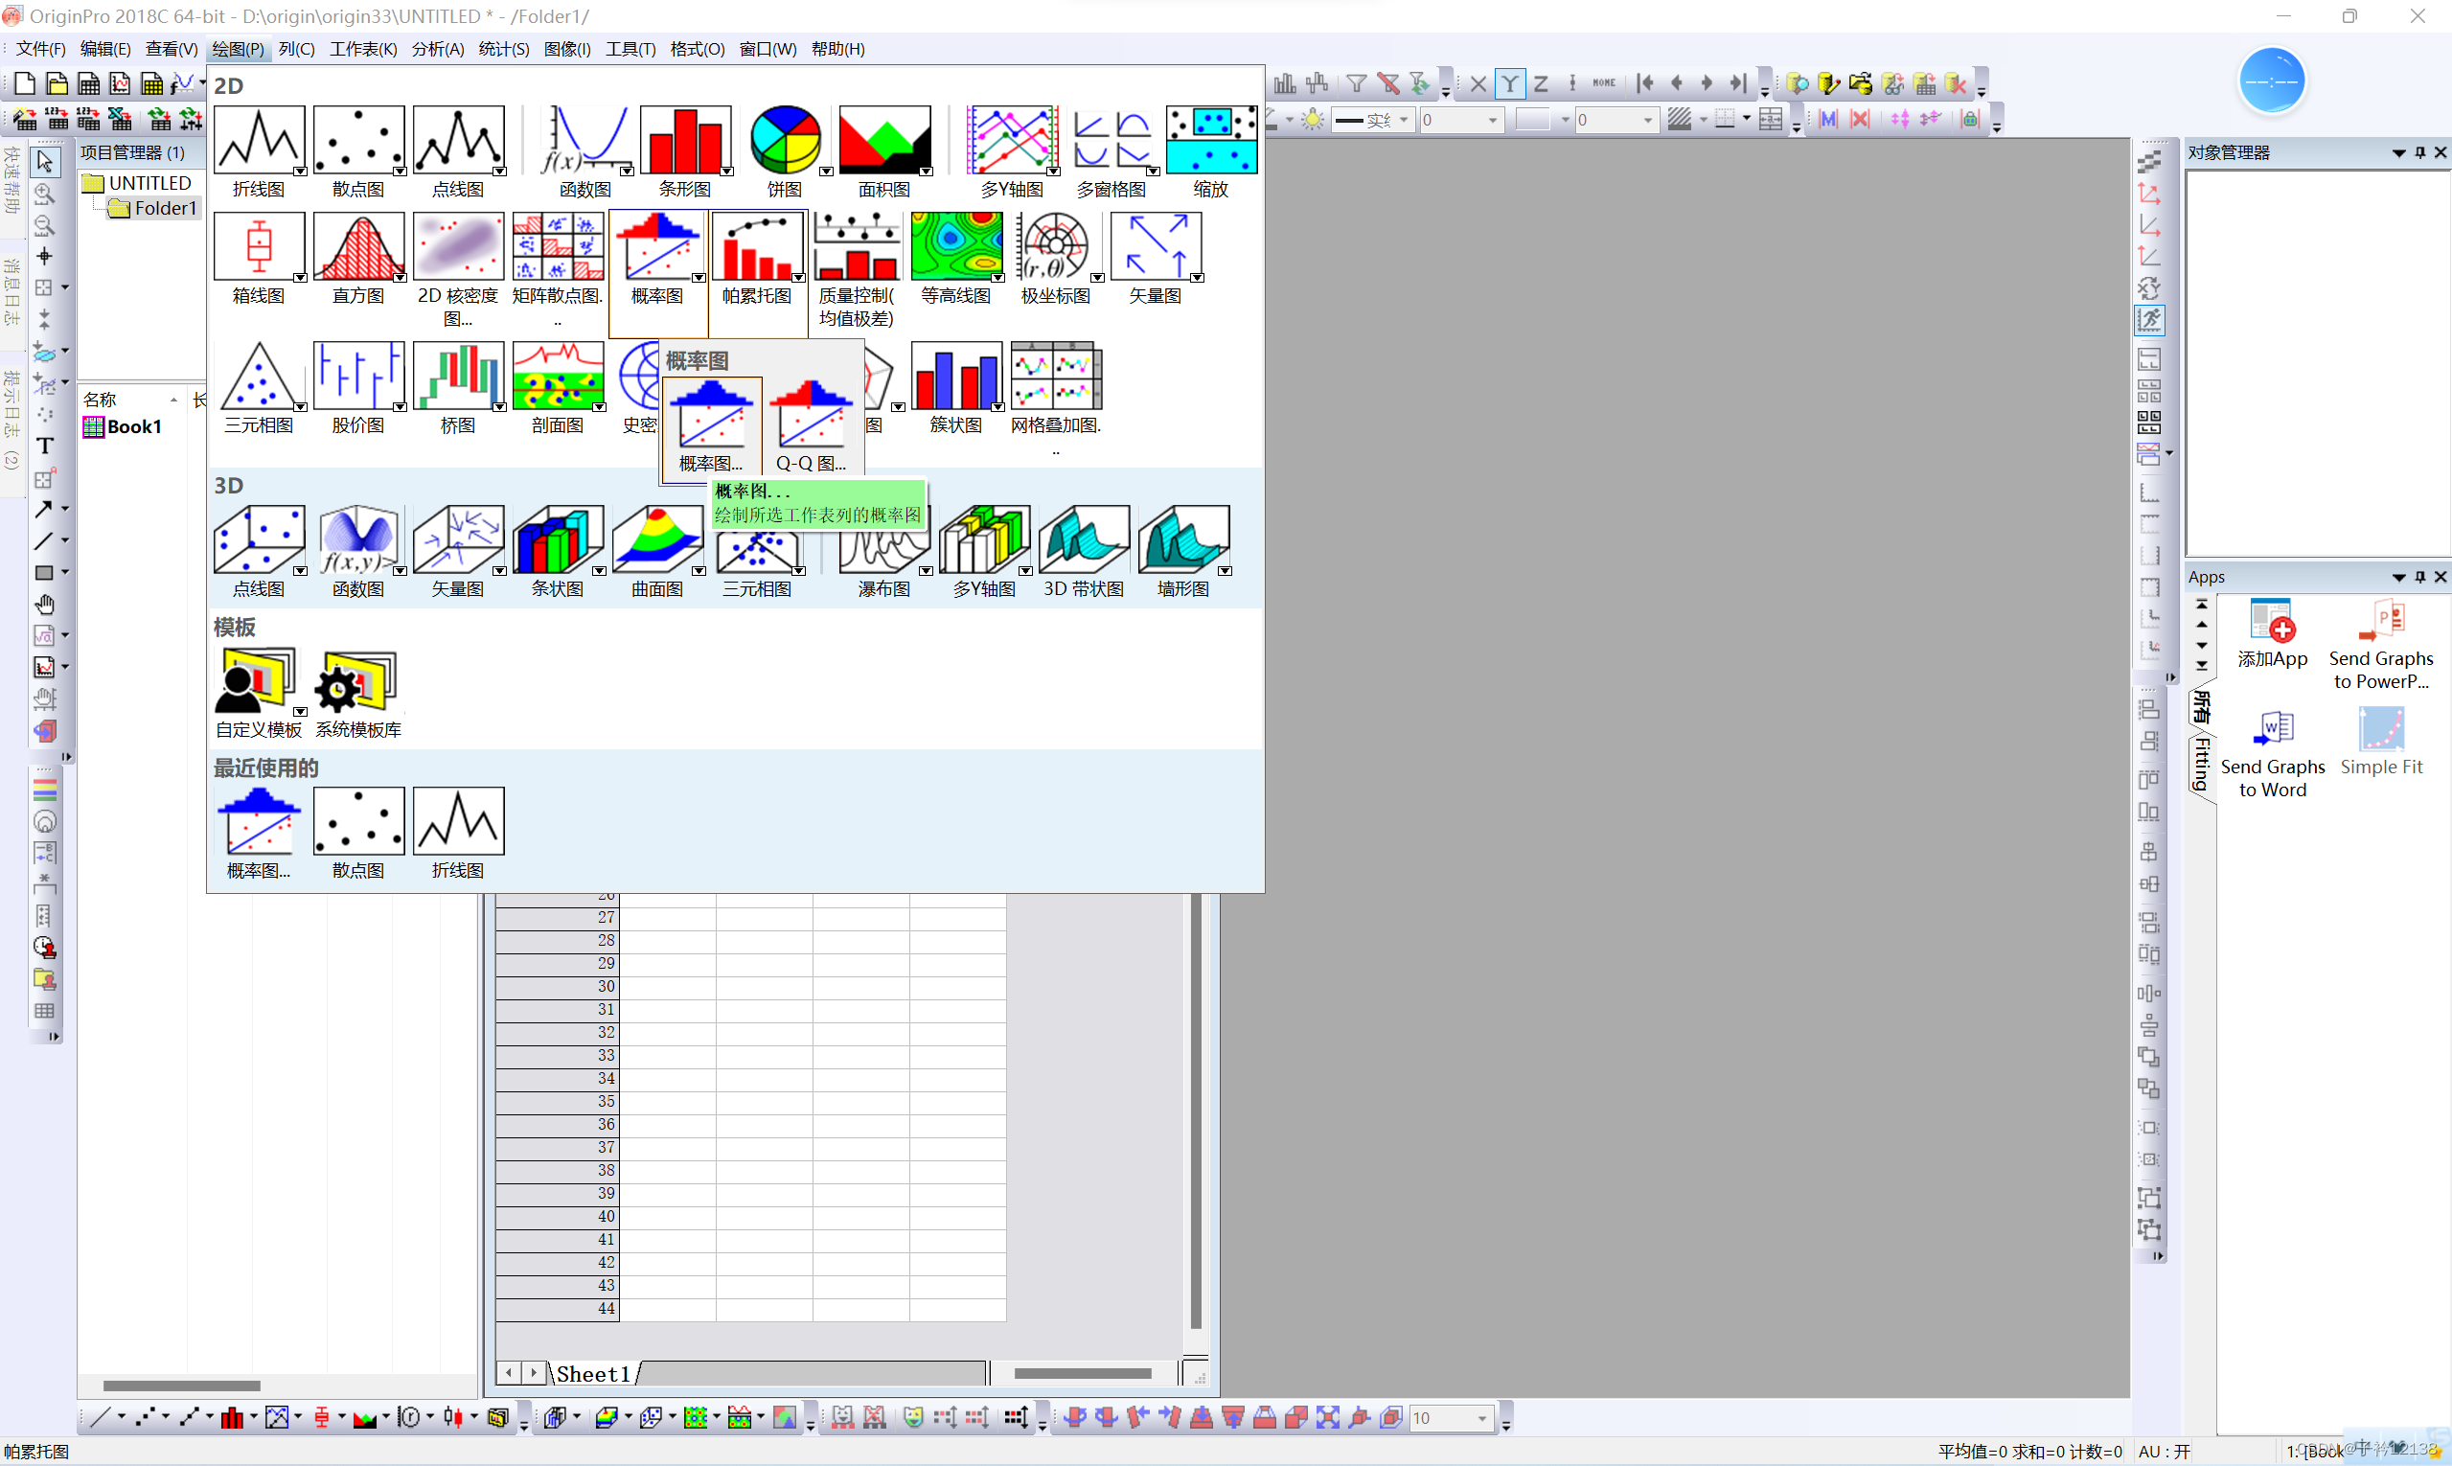This screenshot has height=1466, width=2452.
Task: Select the 极坐标图 polar plot icon
Action: click(1055, 246)
